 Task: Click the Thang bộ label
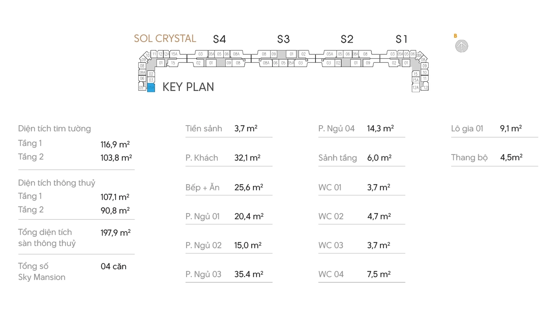pyautogui.click(x=469, y=157)
